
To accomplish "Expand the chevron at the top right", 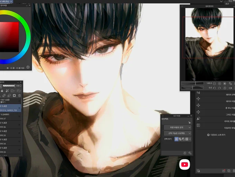I will pos(221,1).
